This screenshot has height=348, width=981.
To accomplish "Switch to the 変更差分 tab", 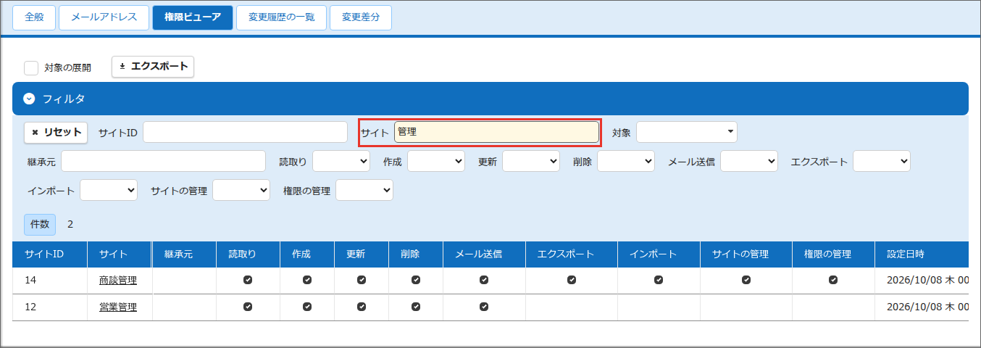I will (x=361, y=17).
